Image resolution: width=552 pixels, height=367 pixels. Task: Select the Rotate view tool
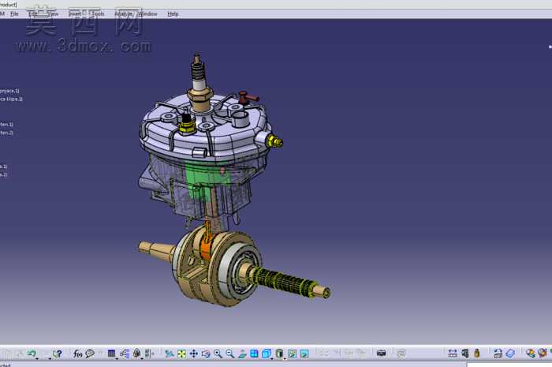pos(206,354)
